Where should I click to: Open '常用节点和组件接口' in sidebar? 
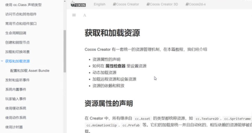point(21,24)
